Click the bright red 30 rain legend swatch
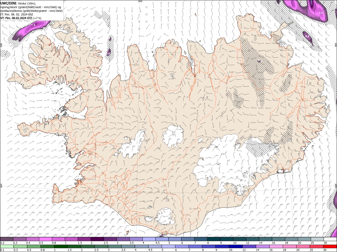337x252 pixels. (330, 246)
